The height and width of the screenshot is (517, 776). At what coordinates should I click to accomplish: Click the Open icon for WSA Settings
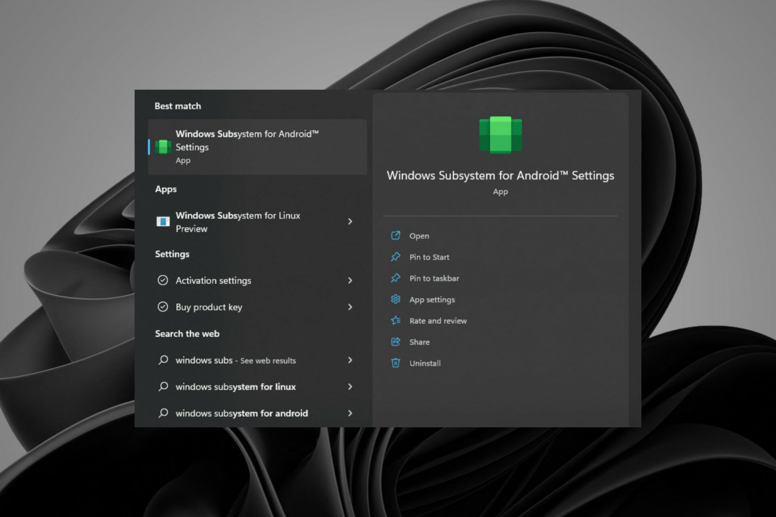coord(396,235)
